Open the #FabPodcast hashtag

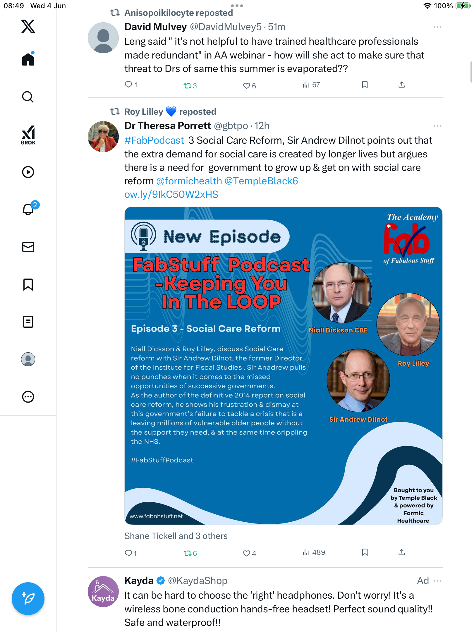click(154, 140)
